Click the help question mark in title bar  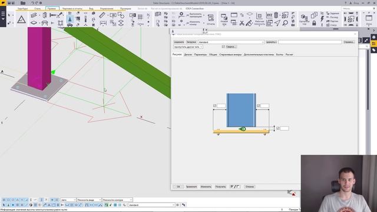pos(346,3)
